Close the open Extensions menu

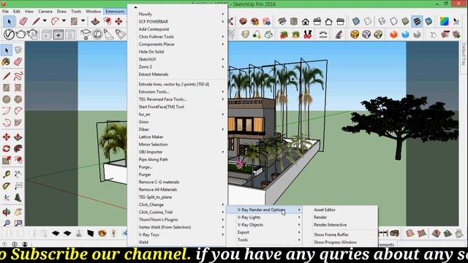pos(115,12)
